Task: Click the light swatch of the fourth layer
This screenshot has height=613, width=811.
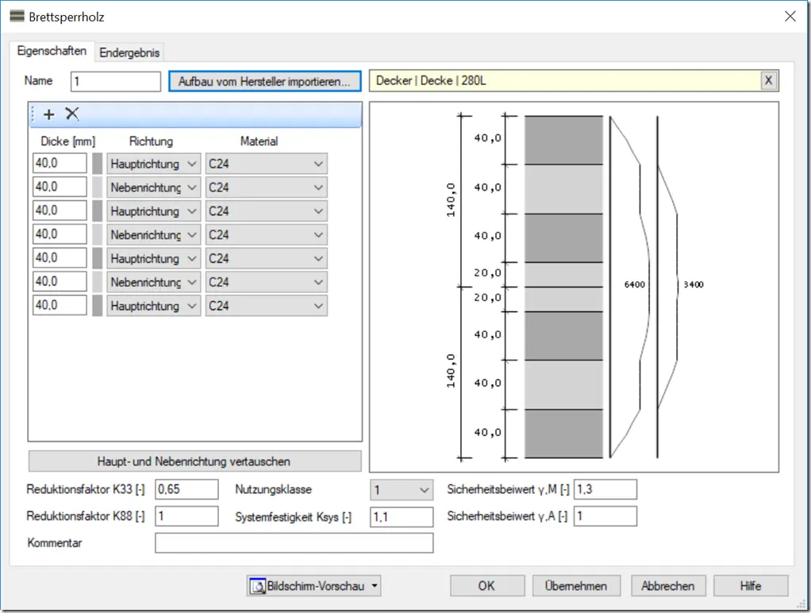Action: [98, 235]
